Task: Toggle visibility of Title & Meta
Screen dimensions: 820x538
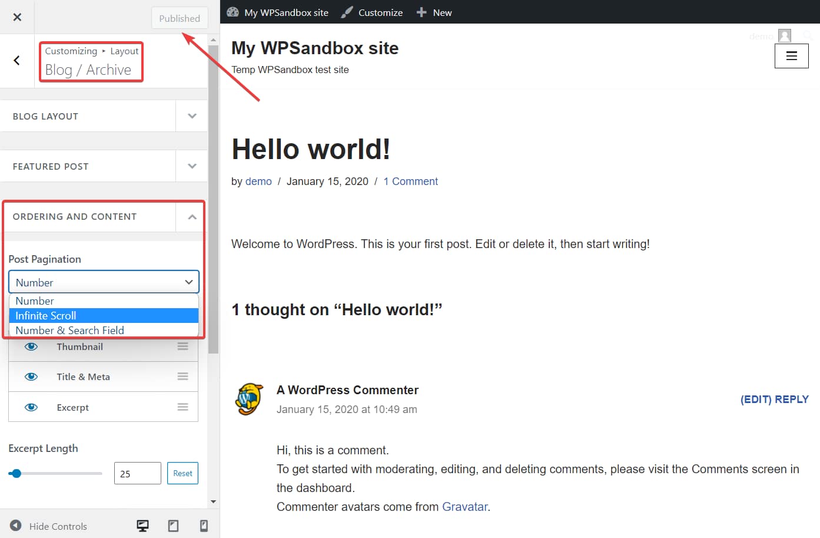Action: click(31, 377)
